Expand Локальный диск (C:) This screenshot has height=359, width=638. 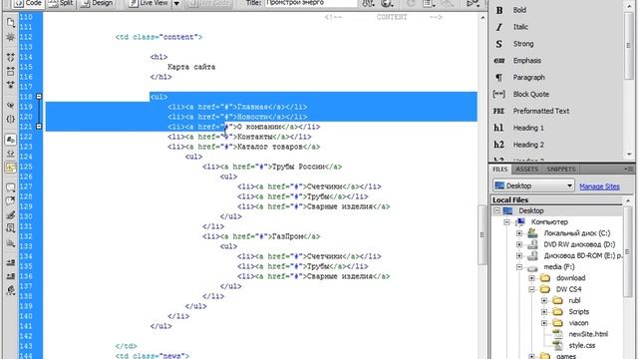click(519, 233)
